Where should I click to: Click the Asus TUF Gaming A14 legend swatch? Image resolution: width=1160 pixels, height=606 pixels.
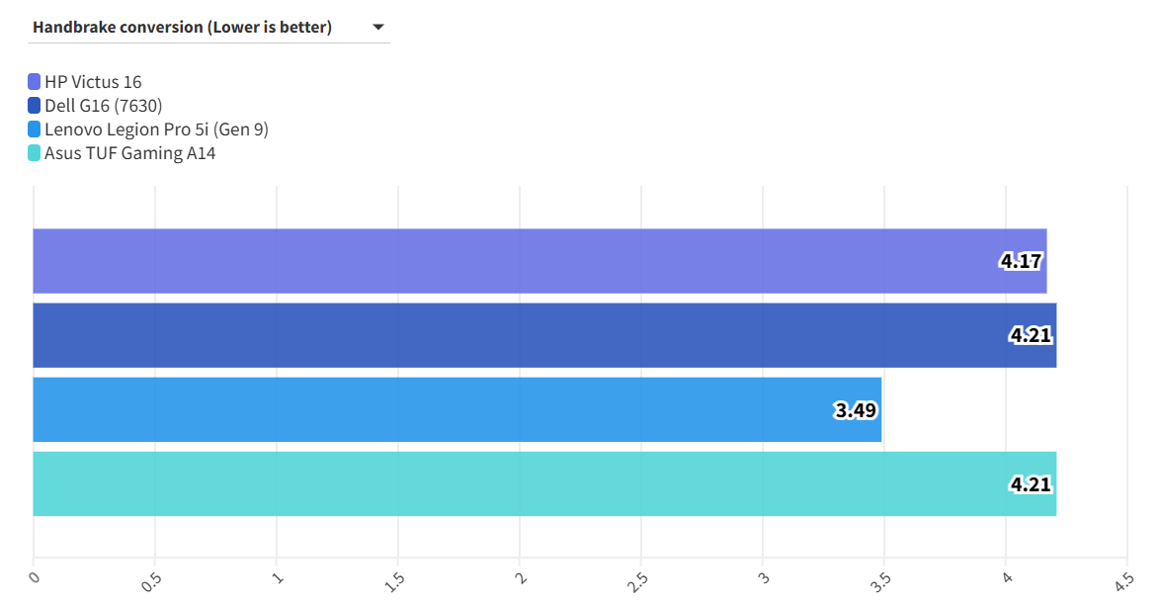coord(35,153)
